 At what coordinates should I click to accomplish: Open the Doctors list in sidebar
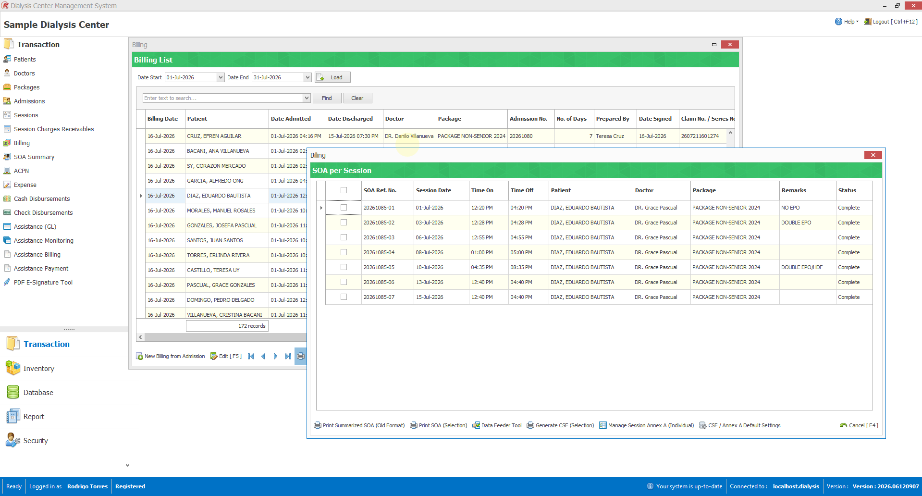(24, 74)
